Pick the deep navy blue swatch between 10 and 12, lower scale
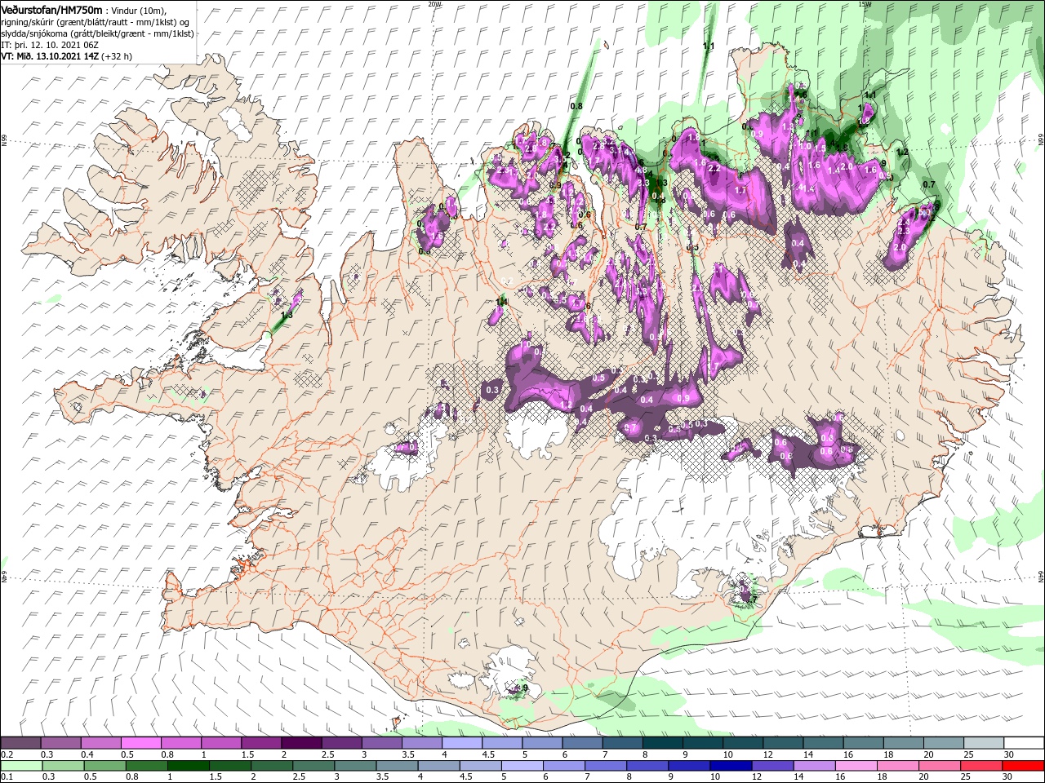Image resolution: width=1045 pixels, height=783 pixels. click(731, 766)
